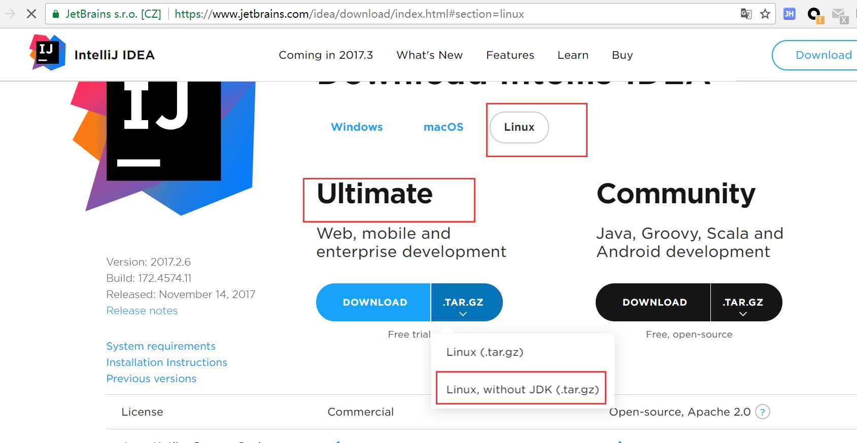This screenshot has width=857, height=443.
Task: Stop page loading with the X button
Action: 31,14
